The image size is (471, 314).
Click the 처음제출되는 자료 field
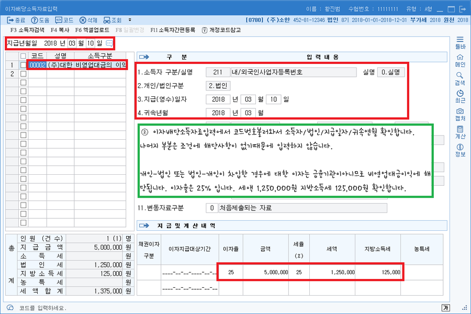point(303,208)
